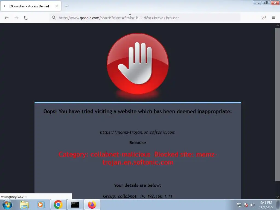Click the 'Oops! You have tried visiting' heading
280x210 pixels.
138,112
